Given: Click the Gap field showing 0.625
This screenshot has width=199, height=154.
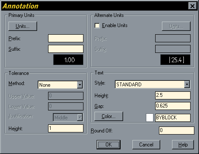Looking at the screenshot, I should point(173,106).
